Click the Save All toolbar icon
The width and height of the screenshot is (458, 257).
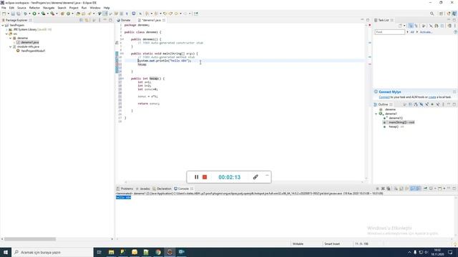point(19,14)
